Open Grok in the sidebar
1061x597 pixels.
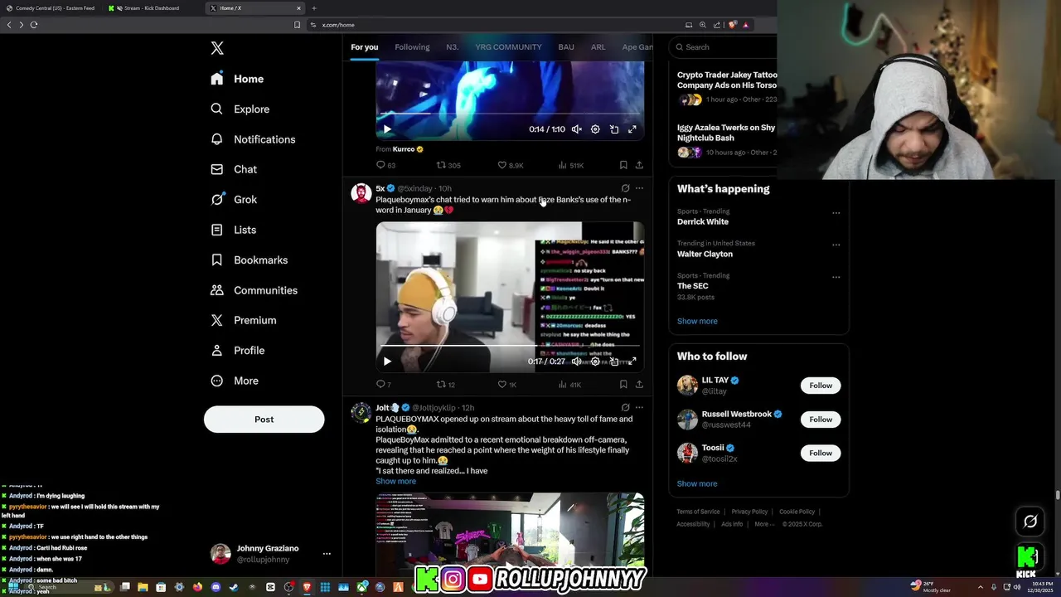coord(234,199)
